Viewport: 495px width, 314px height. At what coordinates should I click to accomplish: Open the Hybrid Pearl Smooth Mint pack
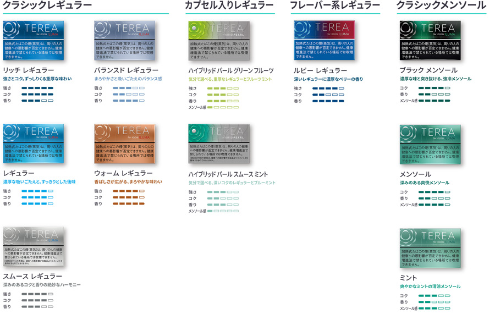click(x=219, y=144)
